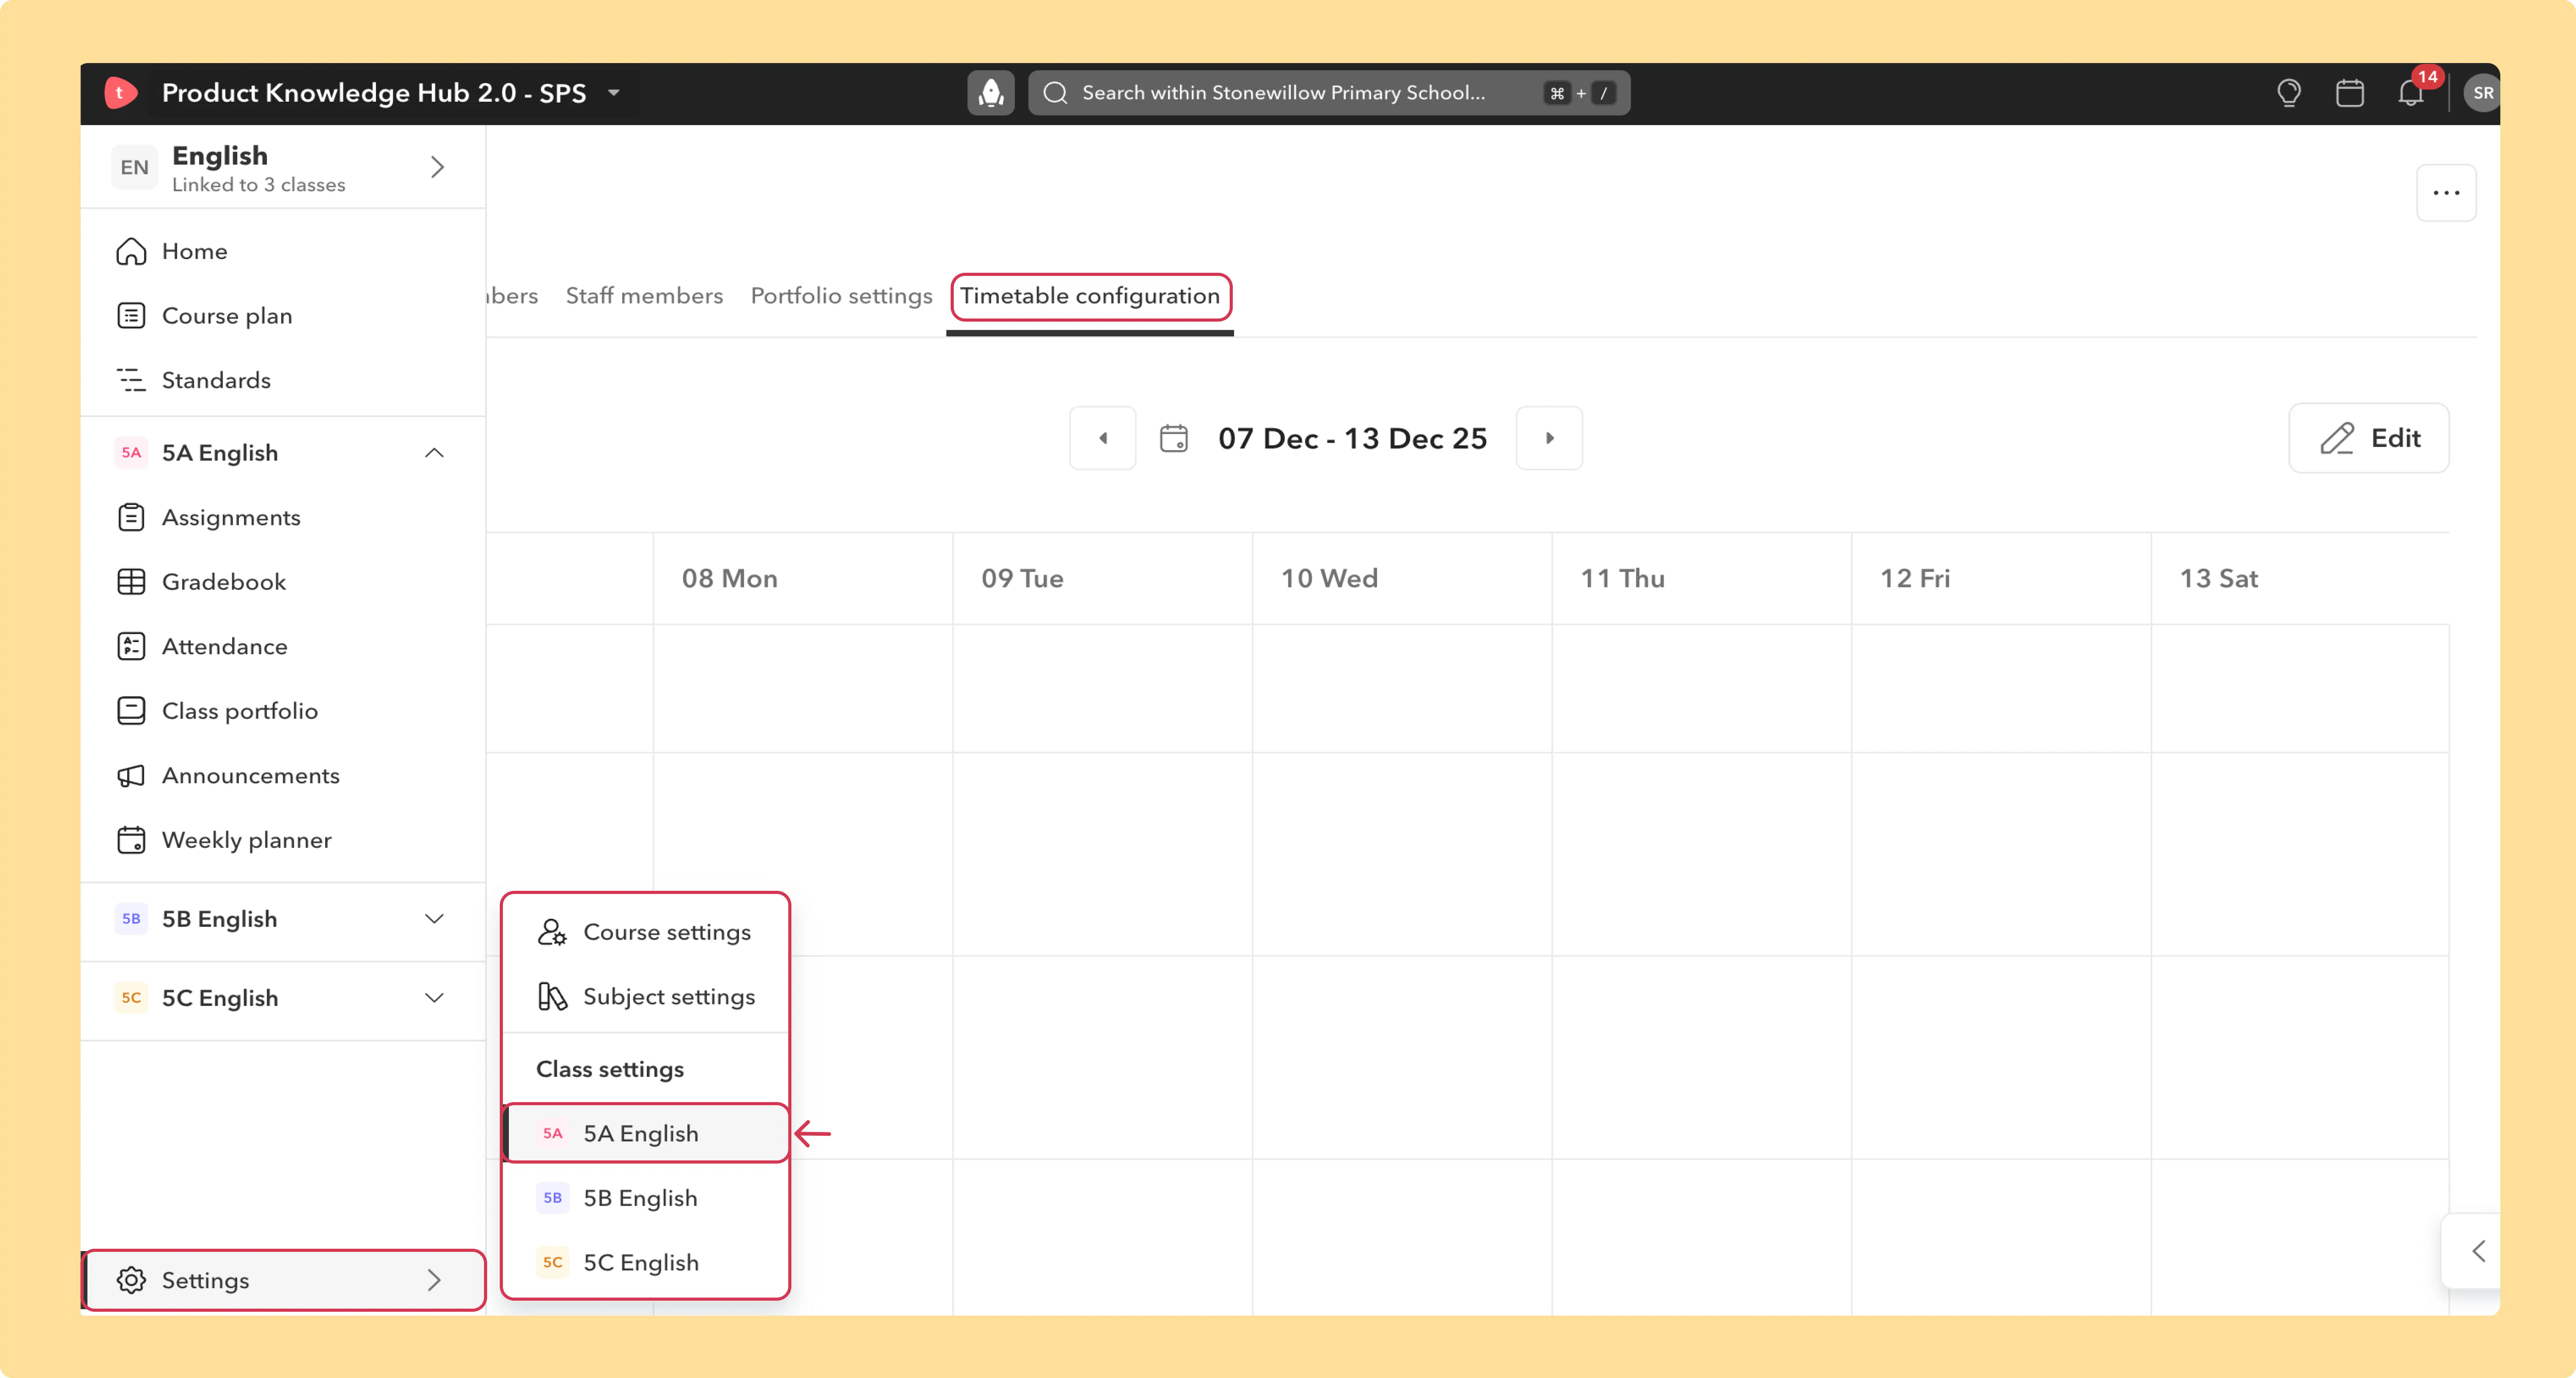Click the 5A badge in Class settings menu
This screenshot has width=2576, height=1378.
pos(552,1134)
